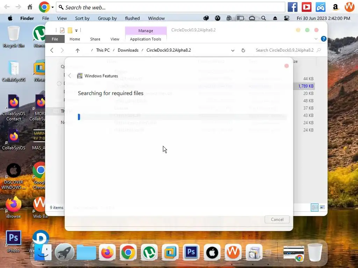Open the blue folder in the dock
The width and height of the screenshot is (358, 268).
(x=86, y=253)
